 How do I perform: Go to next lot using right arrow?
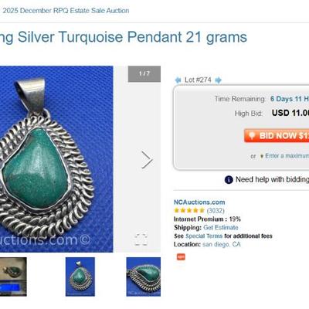pyautogui.click(x=218, y=80)
